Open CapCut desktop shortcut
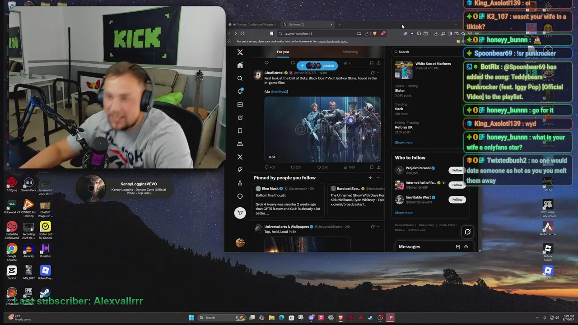The image size is (578, 325). click(x=12, y=273)
